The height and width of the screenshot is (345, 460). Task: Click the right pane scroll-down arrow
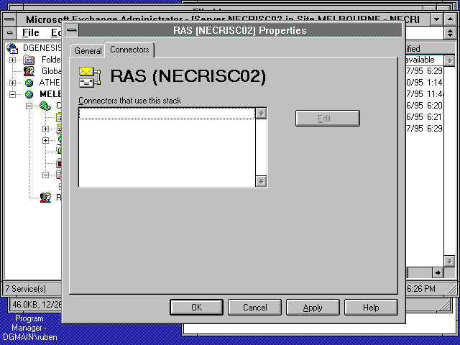pos(449,261)
